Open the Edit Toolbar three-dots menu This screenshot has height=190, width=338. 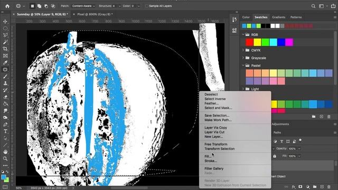(x=5, y=165)
